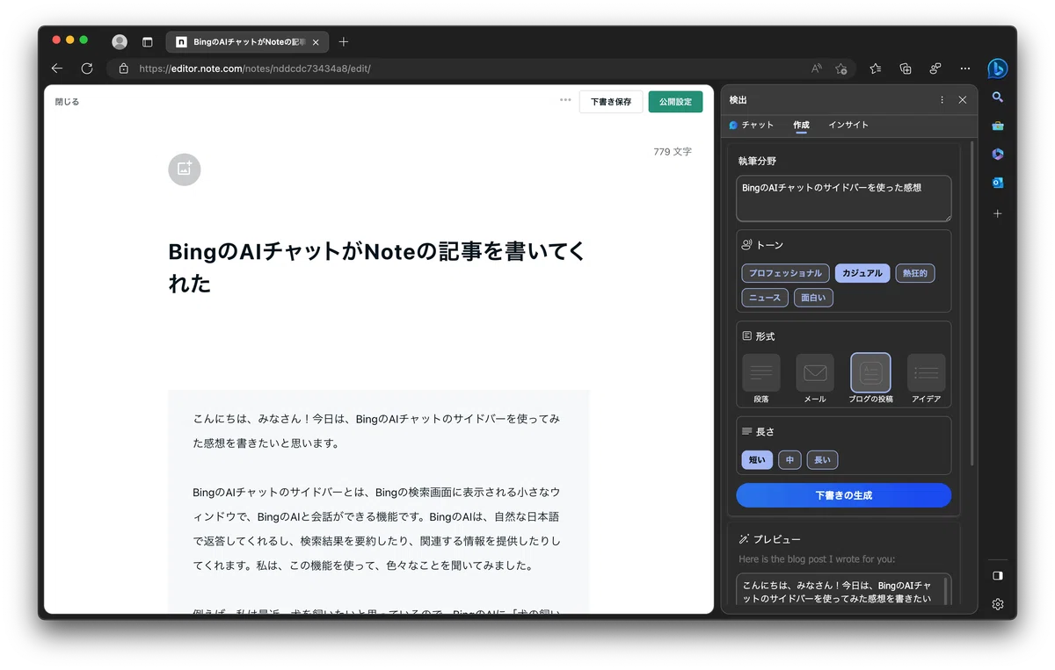The height and width of the screenshot is (670, 1055).
Task: Add a sidebar app with plus icon
Action: (998, 213)
